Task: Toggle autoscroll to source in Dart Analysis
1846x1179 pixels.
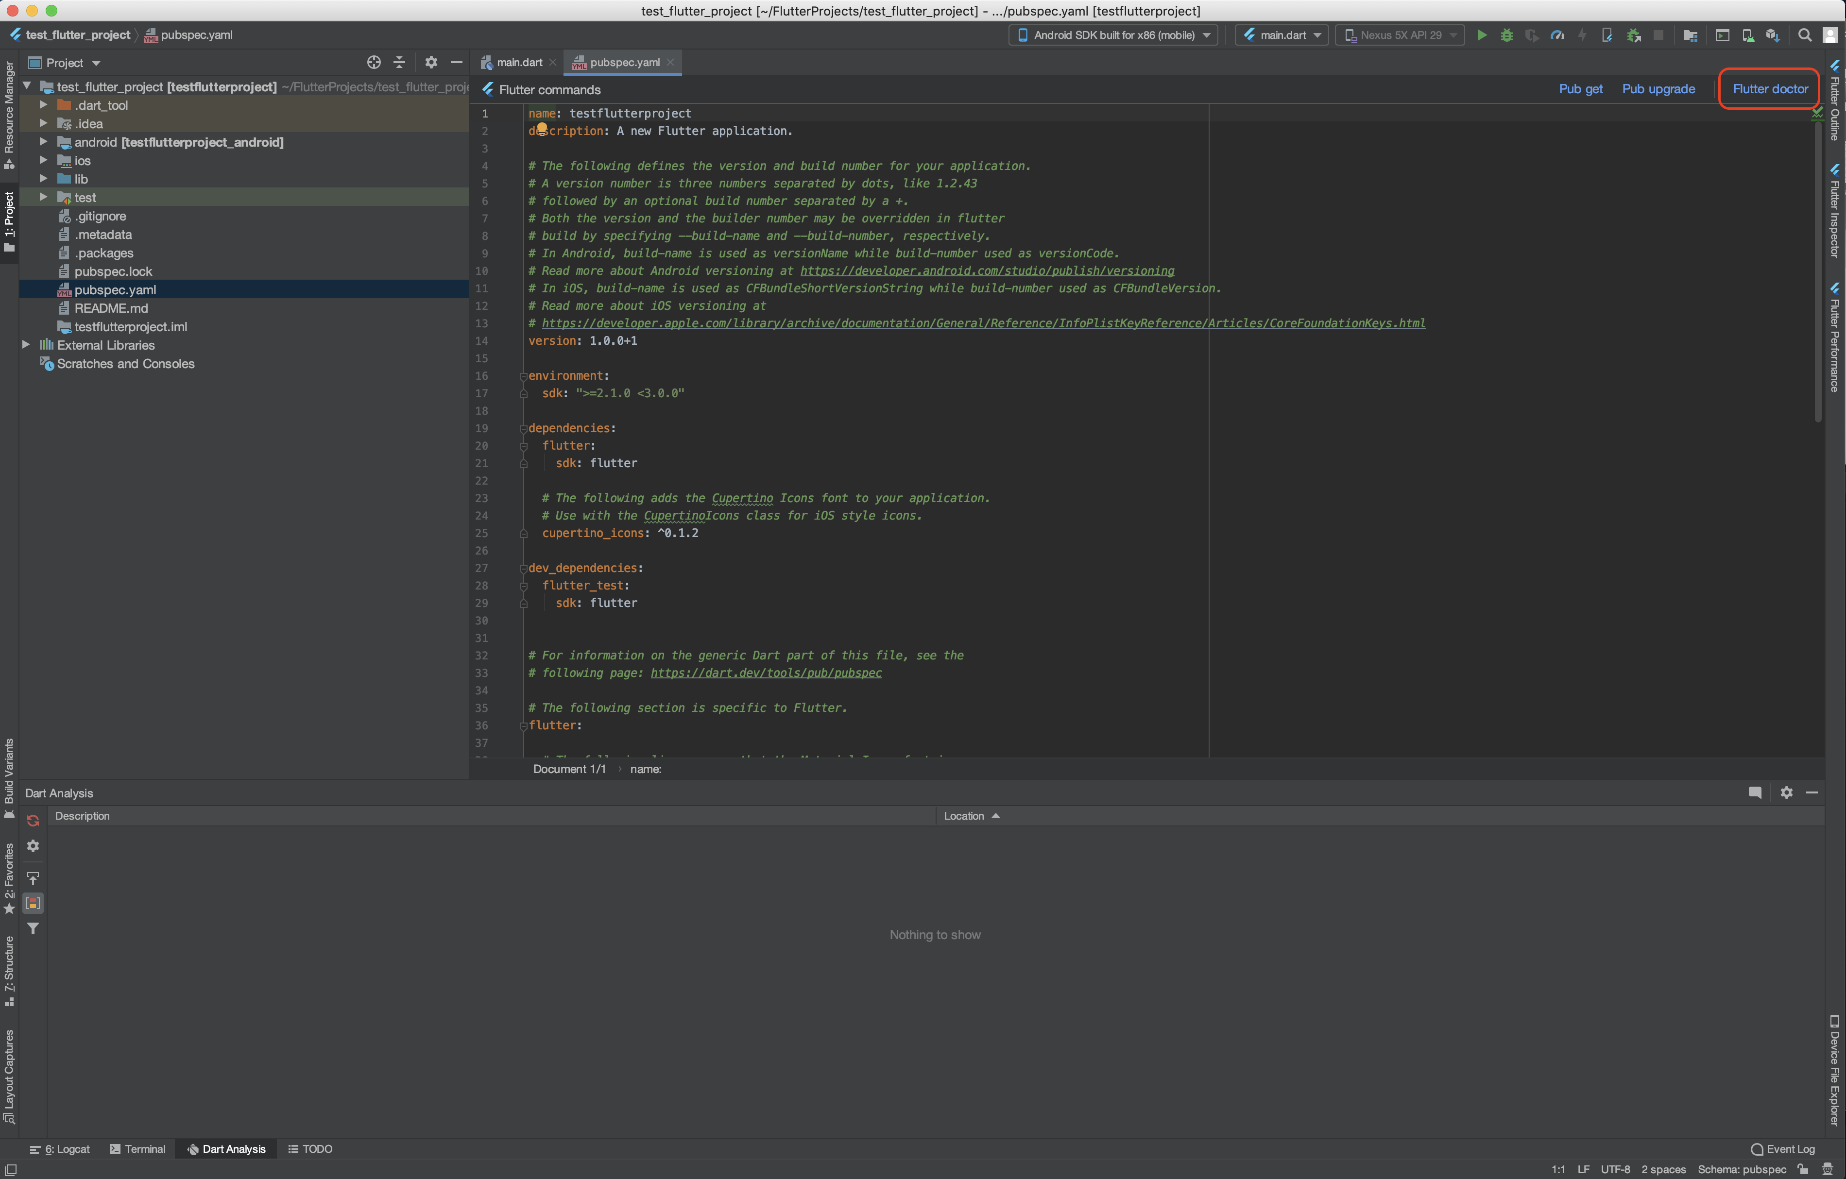Action: (x=33, y=877)
